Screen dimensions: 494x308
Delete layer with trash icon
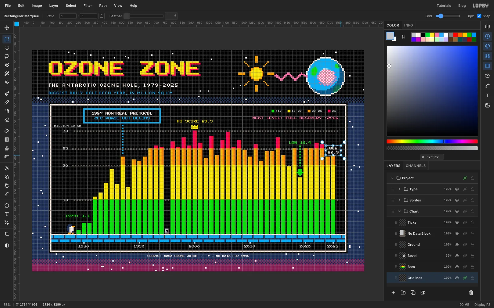click(x=471, y=293)
